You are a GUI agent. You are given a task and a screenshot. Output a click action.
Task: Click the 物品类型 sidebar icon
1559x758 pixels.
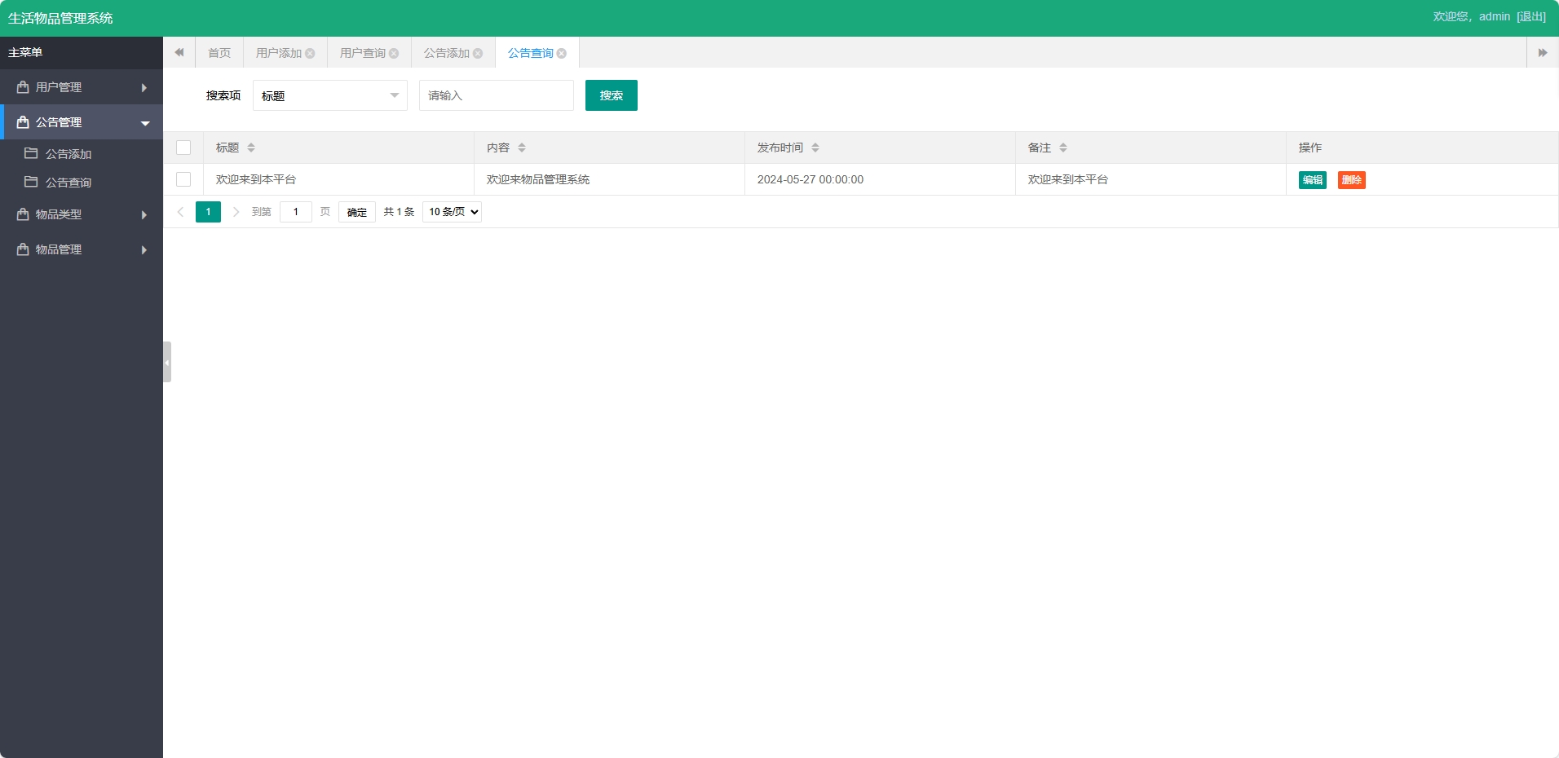pyautogui.click(x=21, y=214)
